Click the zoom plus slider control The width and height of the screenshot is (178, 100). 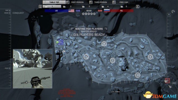(169, 14)
